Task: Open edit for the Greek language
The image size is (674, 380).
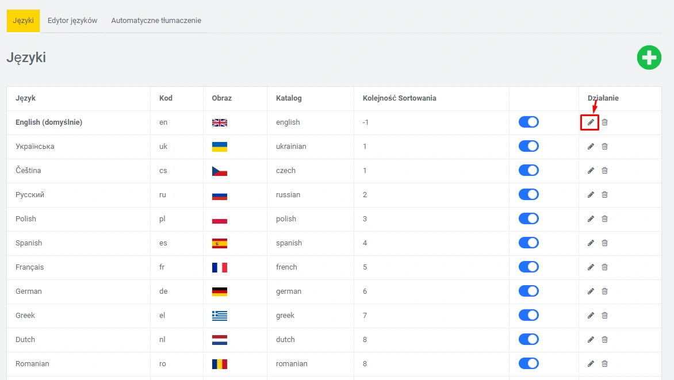Action: [x=591, y=316]
